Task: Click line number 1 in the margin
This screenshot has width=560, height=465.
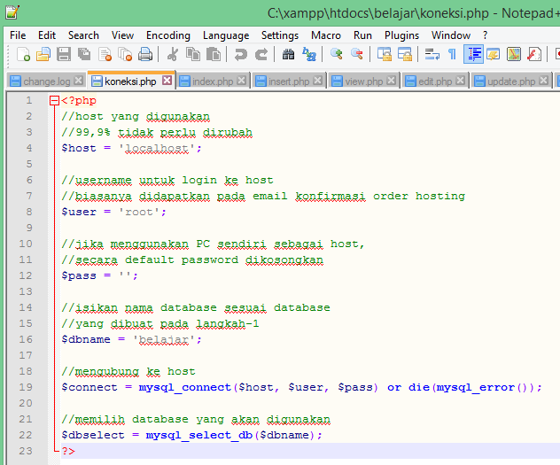Action: (29, 101)
